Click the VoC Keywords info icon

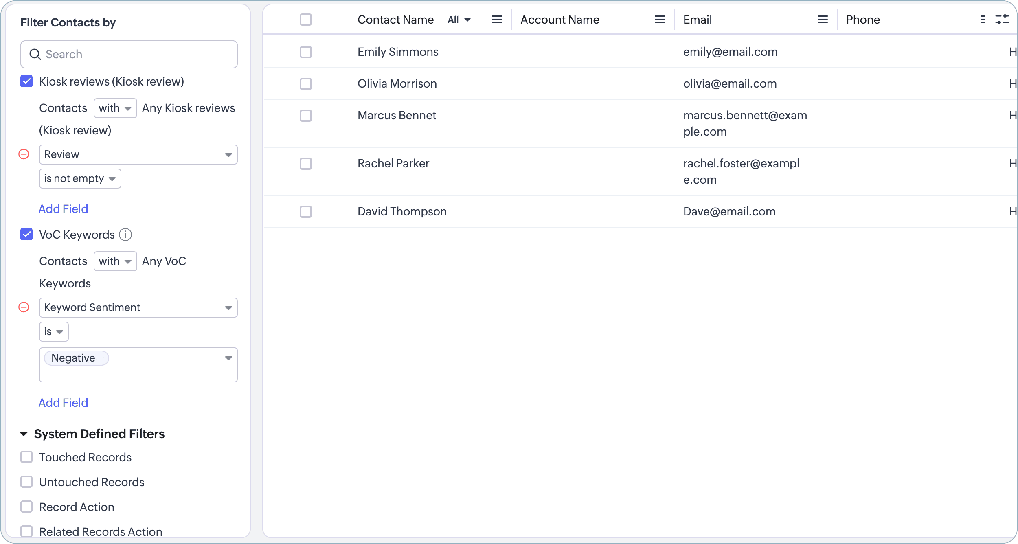[x=125, y=235]
